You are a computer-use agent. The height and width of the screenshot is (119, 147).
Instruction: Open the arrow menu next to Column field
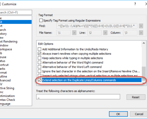141,33
